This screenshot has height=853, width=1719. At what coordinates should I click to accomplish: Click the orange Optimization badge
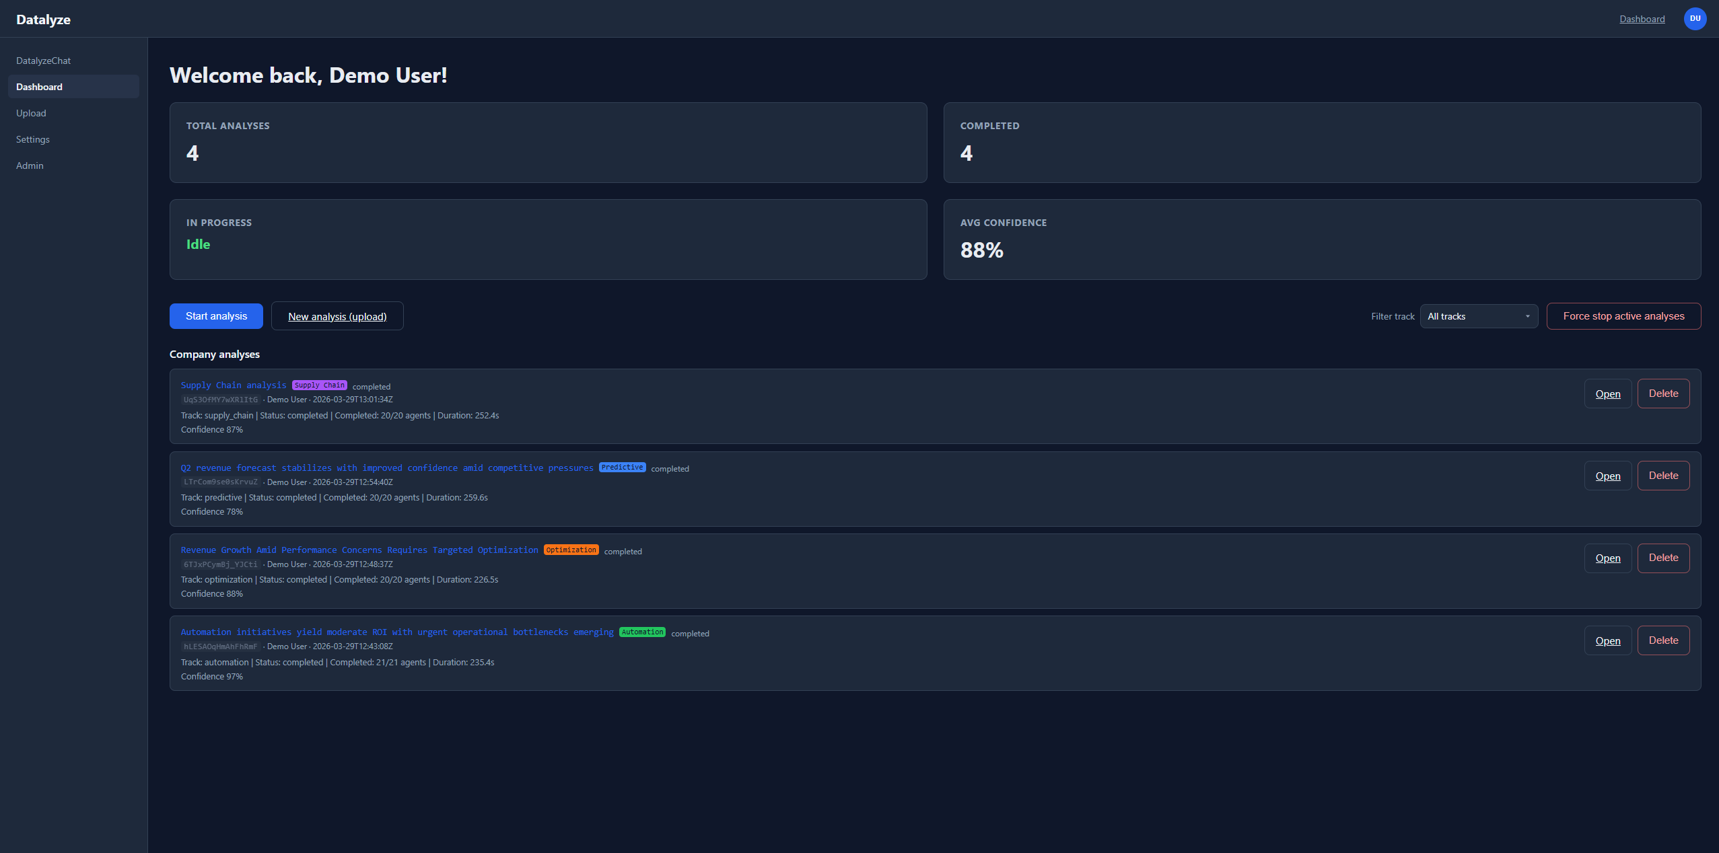coord(571,550)
